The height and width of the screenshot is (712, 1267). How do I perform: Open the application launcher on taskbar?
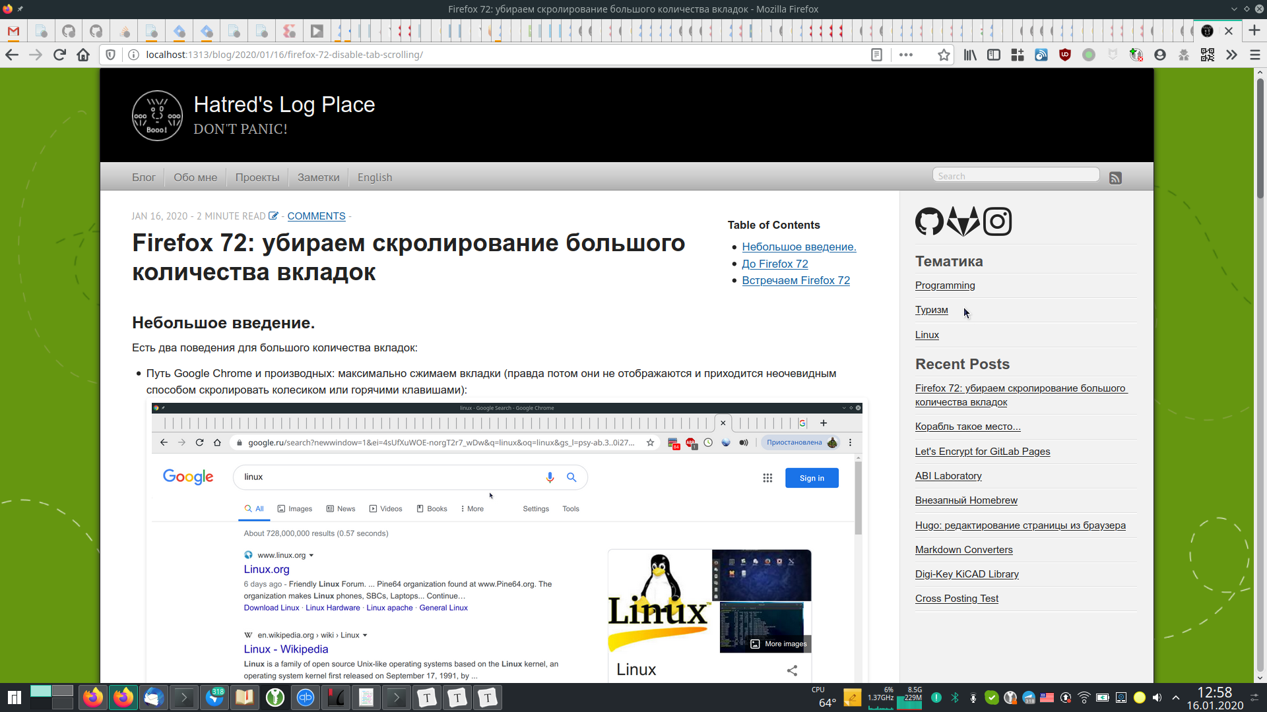click(14, 697)
